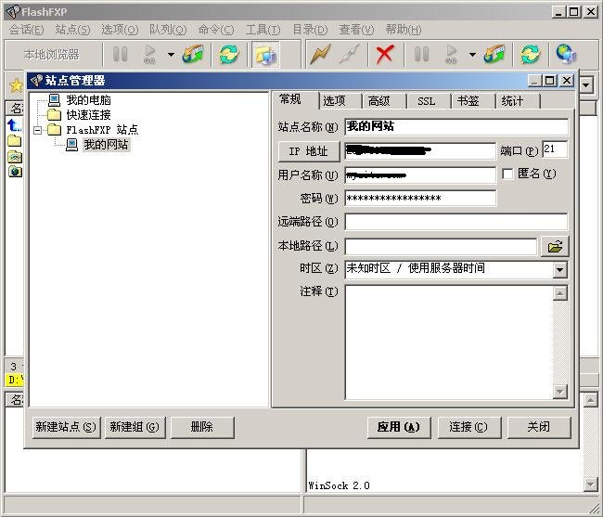The width and height of the screenshot is (603, 517).
Task: Click the 新建站点(S) button
Action: tap(66, 427)
